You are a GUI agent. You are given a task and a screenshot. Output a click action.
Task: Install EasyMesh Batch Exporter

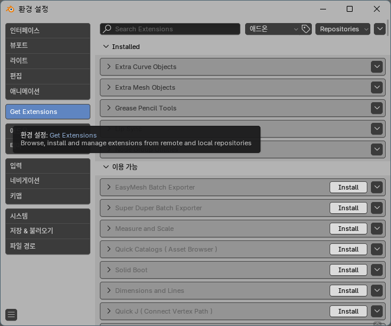point(348,187)
